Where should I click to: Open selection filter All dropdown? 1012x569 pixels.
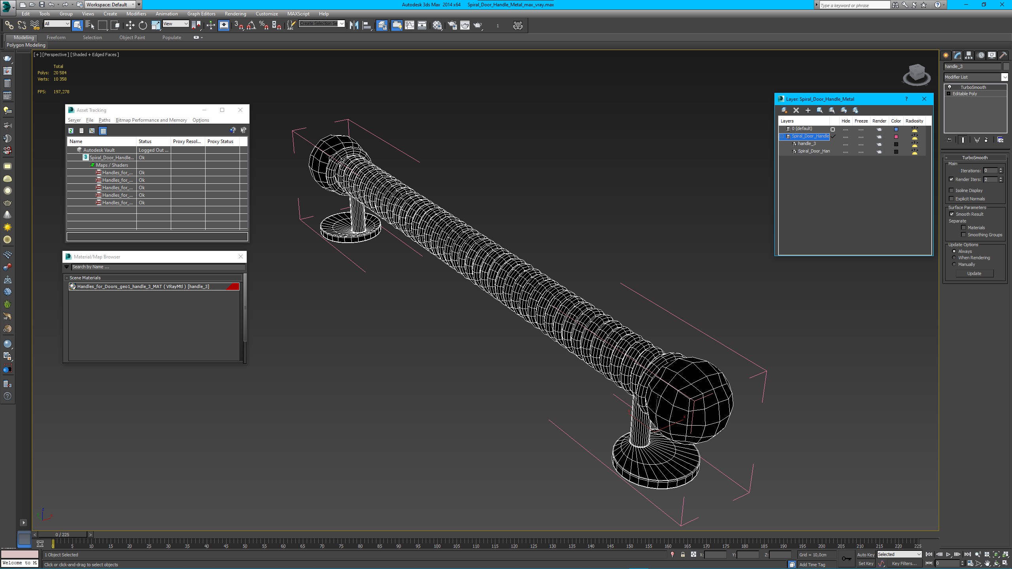click(57, 24)
